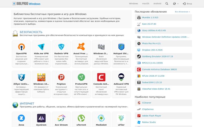Click the Psiphon card title text

pos(61,84)
